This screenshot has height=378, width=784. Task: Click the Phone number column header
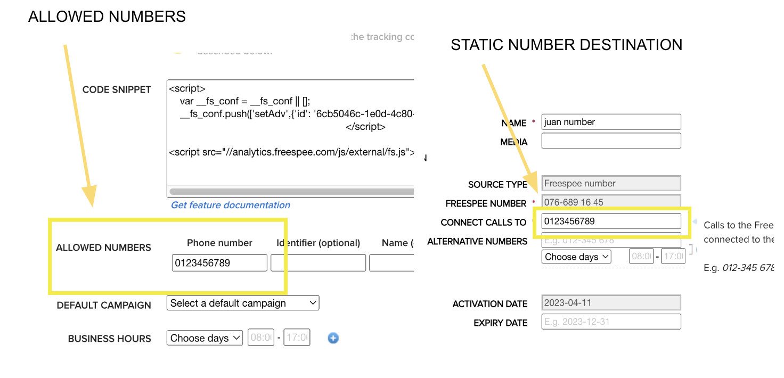tap(219, 243)
